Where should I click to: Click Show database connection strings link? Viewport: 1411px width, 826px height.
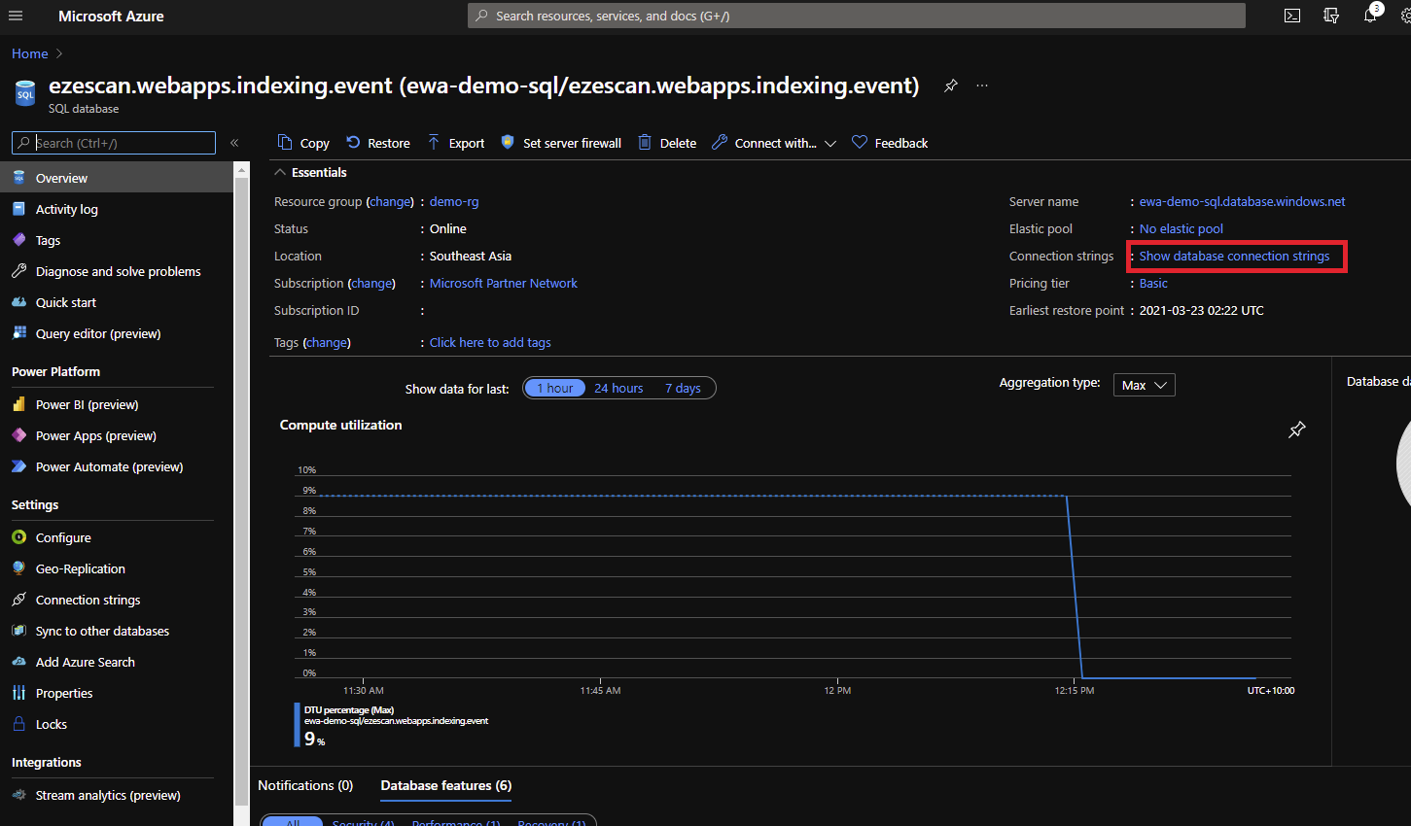pos(1234,257)
